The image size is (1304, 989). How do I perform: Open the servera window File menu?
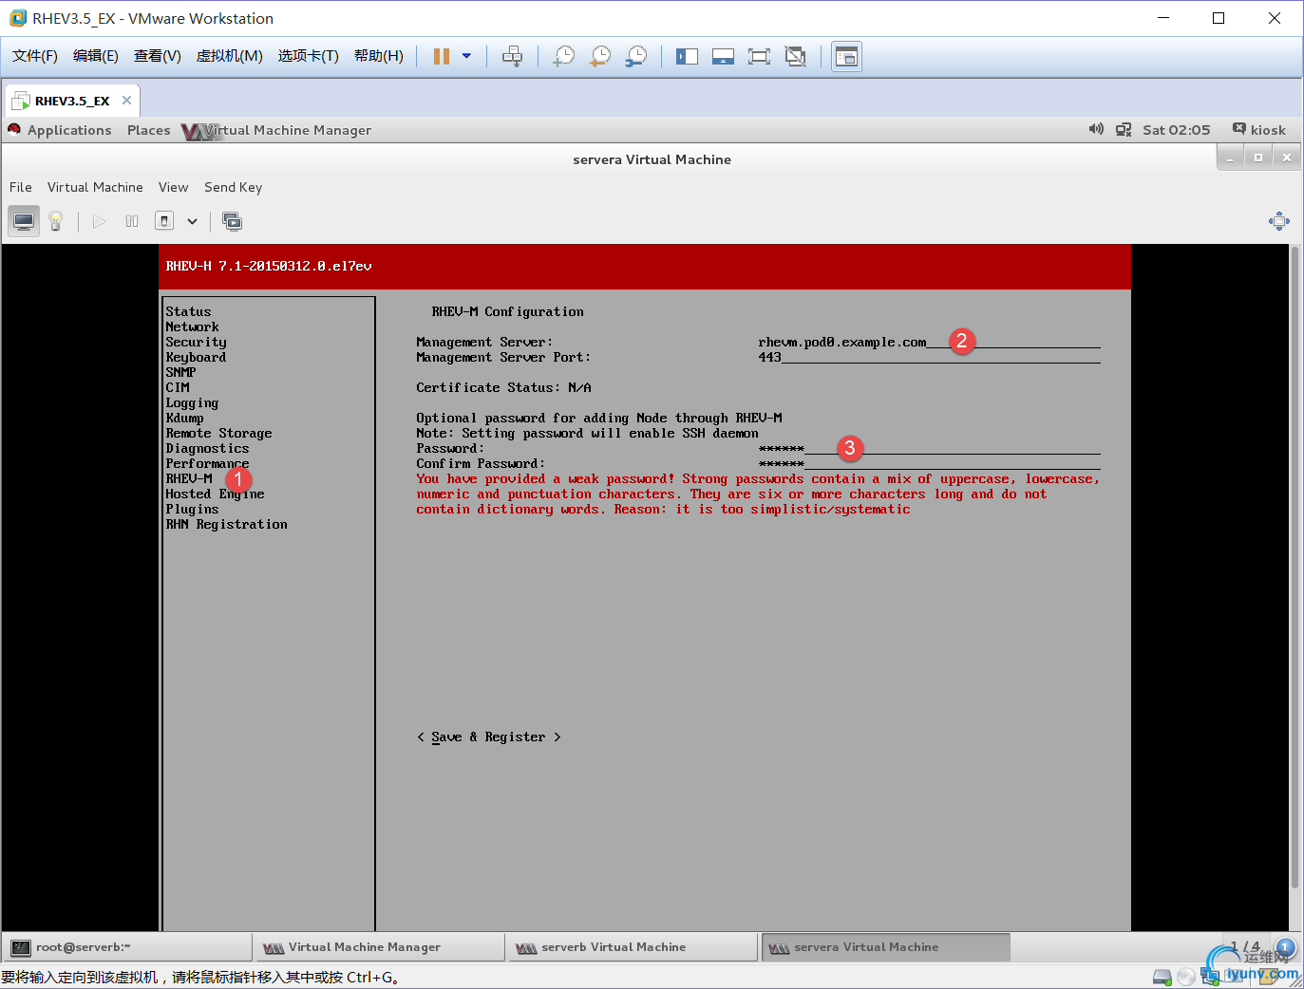click(x=21, y=187)
